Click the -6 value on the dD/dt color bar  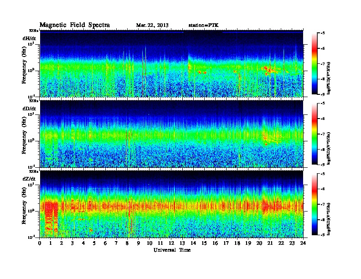pos(323,119)
